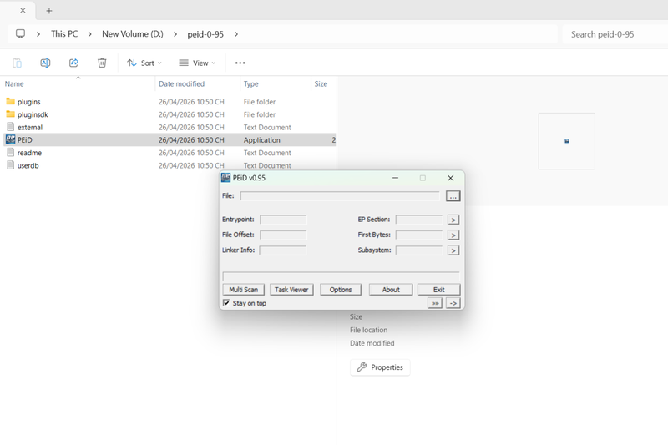Click the plugins row File folder text
Image resolution: width=668 pixels, height=445 pixels.
click(260, 102)
